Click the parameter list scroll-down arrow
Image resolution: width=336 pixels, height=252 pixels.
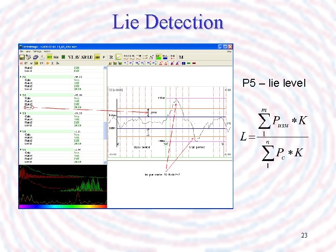pos(105,163)
